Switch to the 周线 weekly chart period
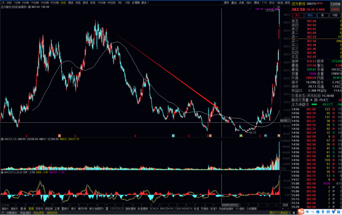Screen dimensions: 342x215 coord(70,2)
